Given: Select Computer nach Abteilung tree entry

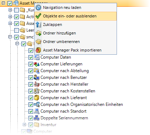Looking at the screenshot, I should (65, 71).
